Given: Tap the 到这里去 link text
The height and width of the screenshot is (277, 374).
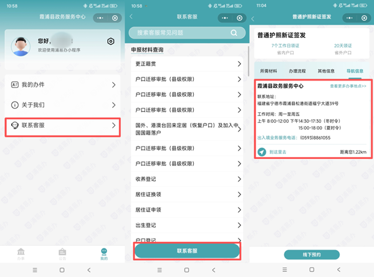Looking at the screenshot, I should click(278, 152).
